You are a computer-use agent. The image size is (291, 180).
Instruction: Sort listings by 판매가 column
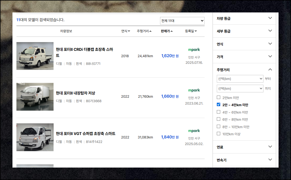click(x=167, y=31)
